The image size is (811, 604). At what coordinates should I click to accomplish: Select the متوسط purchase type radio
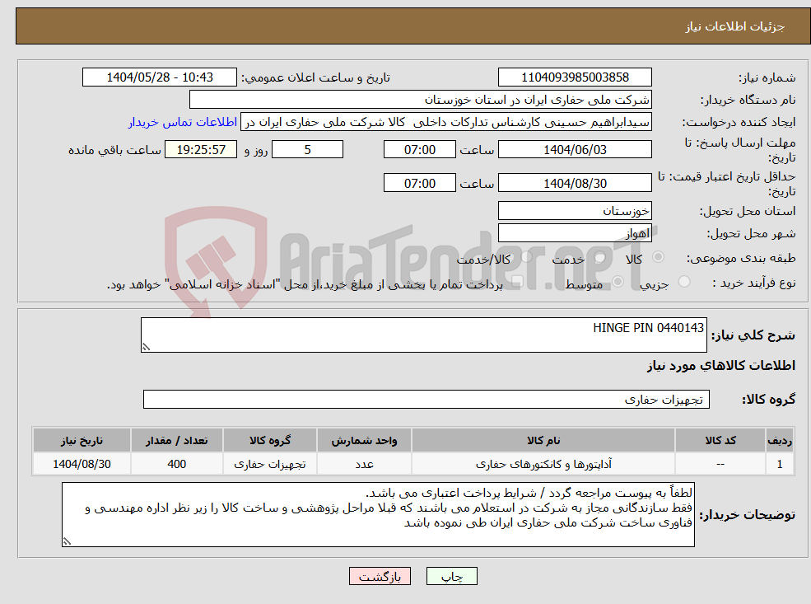point(618,282)
